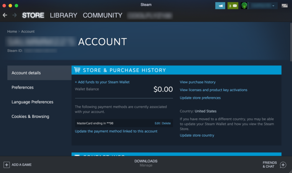Switch to Big Picture mode icon
292x173 pixels.
click(285, 6)
